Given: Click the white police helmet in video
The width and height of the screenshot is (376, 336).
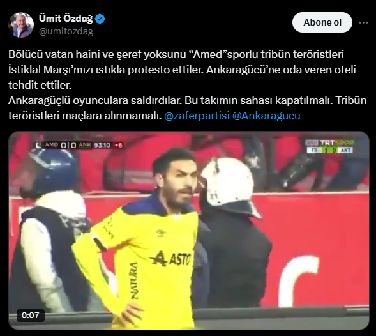Looking at the screenshot, I should coord(229,186).
